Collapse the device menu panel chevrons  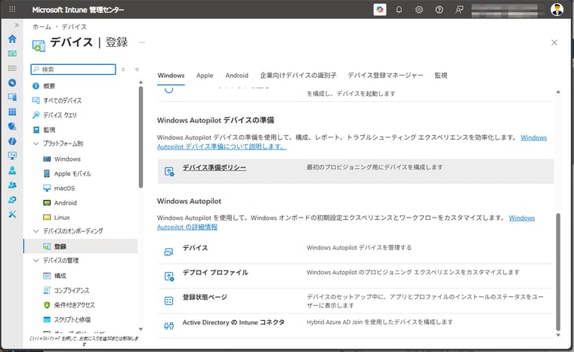click(x=137, y=69)
